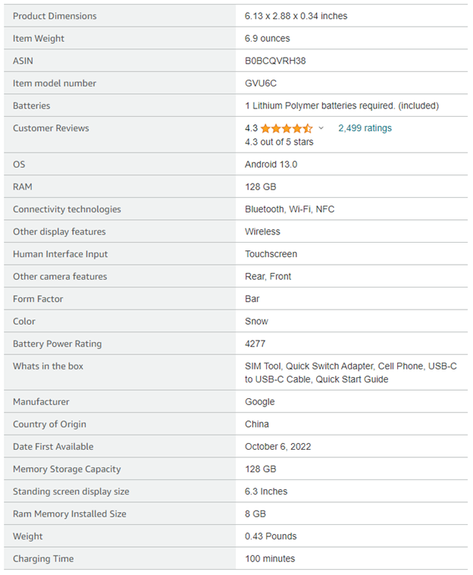Select the Snow color value

[x=256, y=322]
